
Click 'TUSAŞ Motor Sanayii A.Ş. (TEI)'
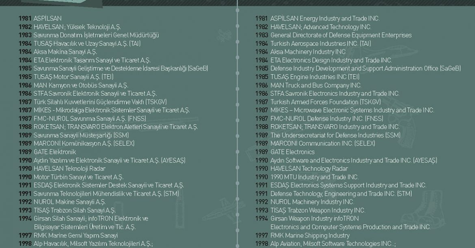point(73,77)
